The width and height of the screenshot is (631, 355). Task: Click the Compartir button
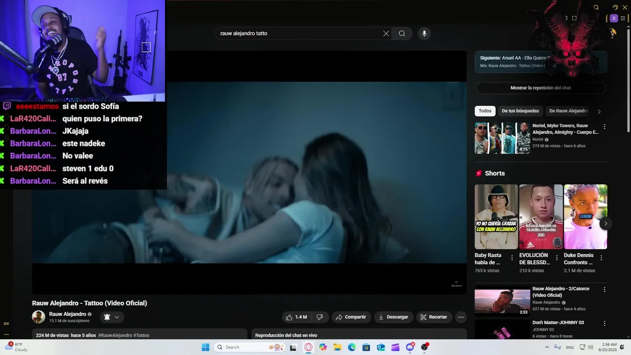click(x=351, y=317)
